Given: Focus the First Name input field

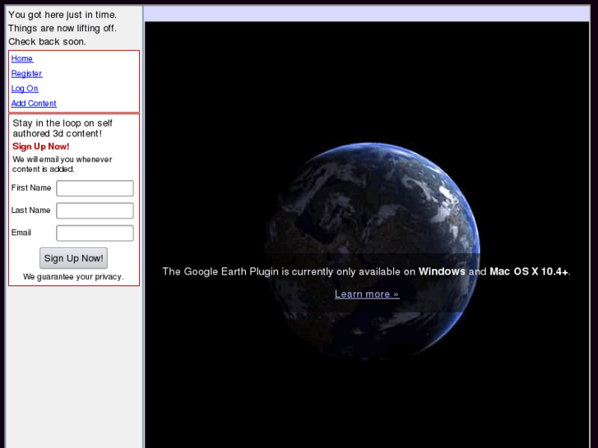Looking at the screenshot, I should pyautogui.click(x=95, y=188).
